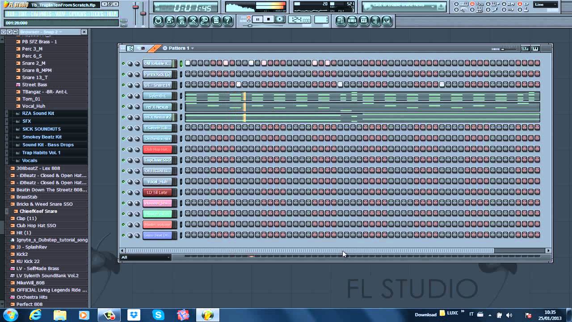This screenshot has height=322, width=572.
Task: Click the 124.000 tempo field
Action: click(x=299, y=20)
